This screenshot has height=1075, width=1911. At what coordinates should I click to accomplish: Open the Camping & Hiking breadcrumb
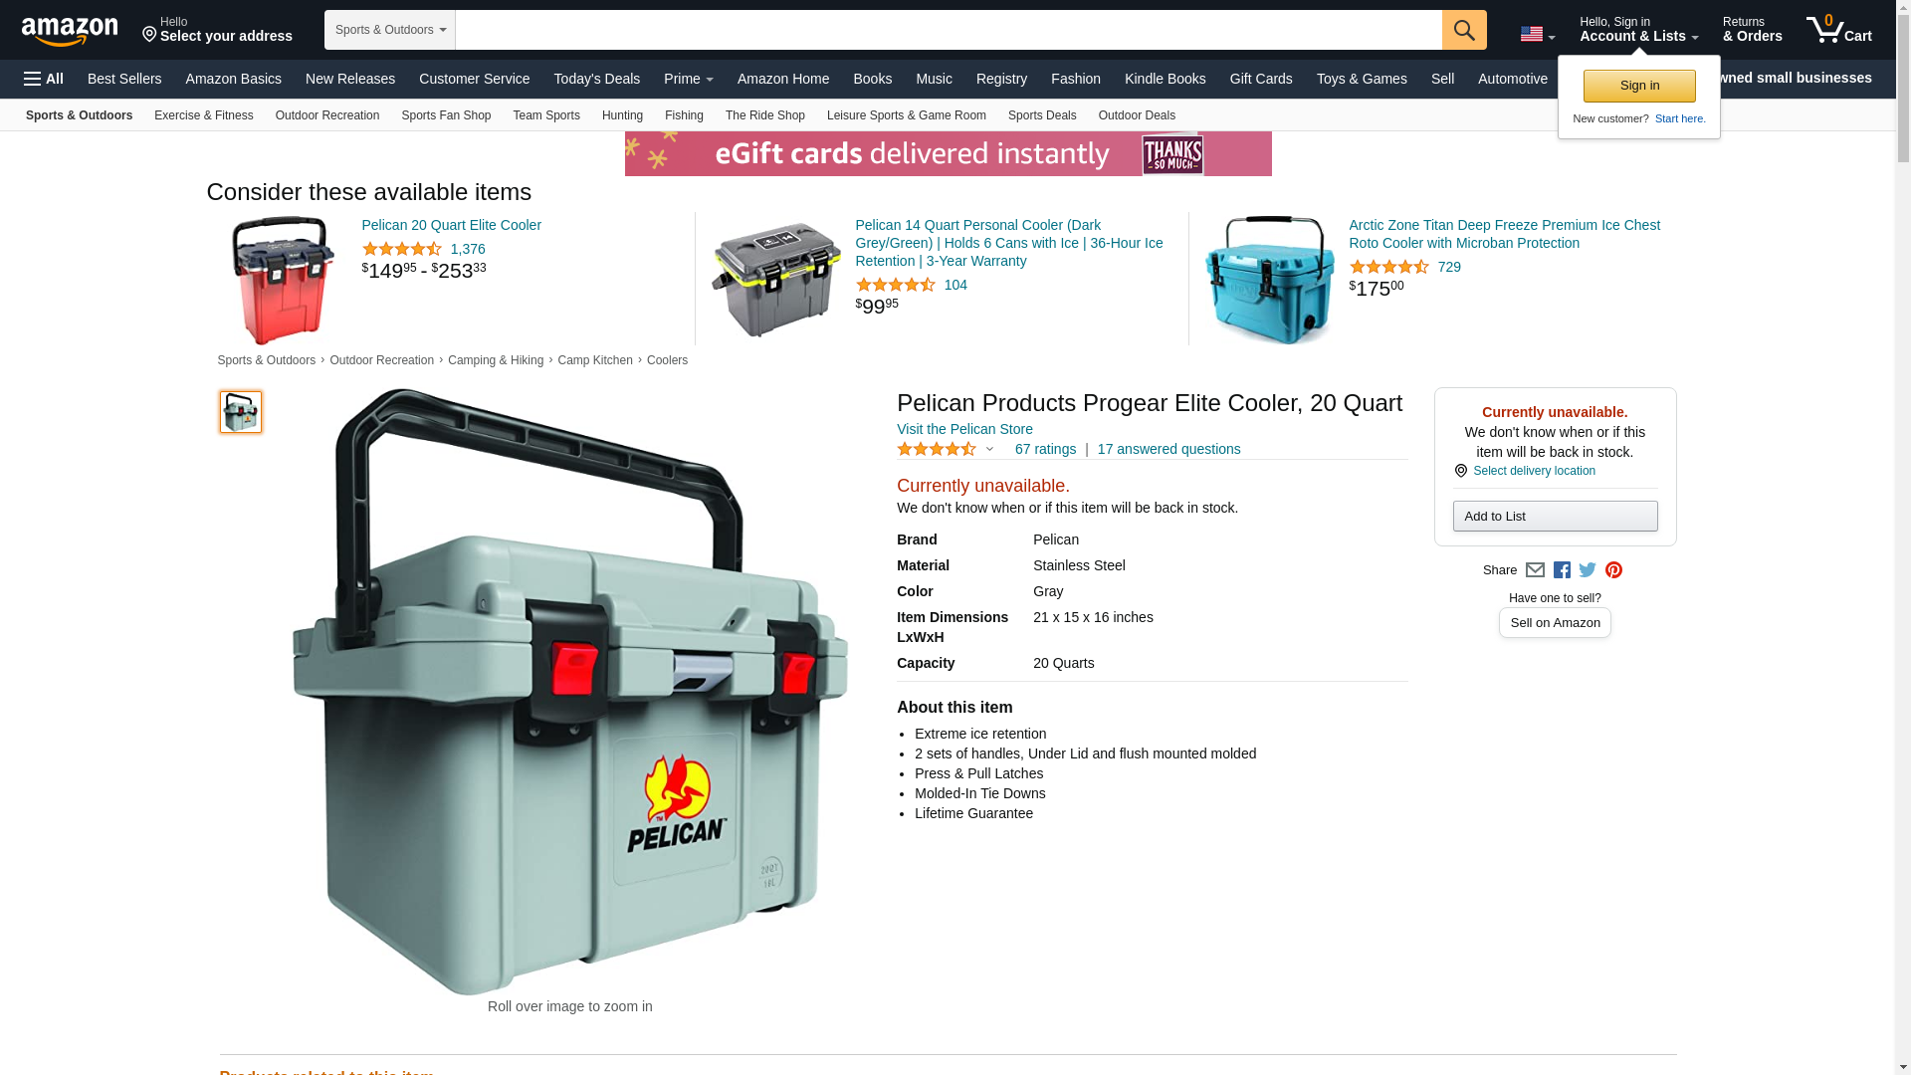496,360
